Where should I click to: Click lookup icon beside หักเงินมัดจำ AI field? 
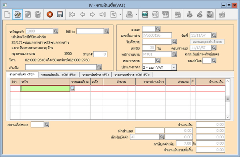[162, 137]
